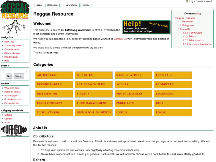Viewport: 216px width, 162px height.
Task: Open the About link
Action: (7, 122)
